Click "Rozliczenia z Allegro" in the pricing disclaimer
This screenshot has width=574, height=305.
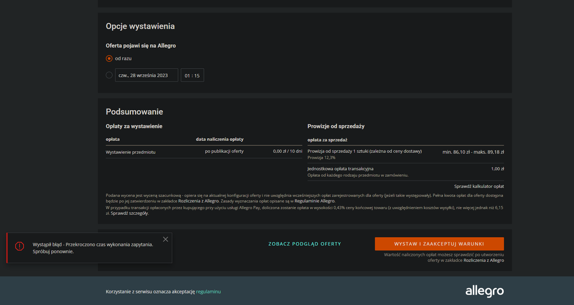[x=198, y=201]
